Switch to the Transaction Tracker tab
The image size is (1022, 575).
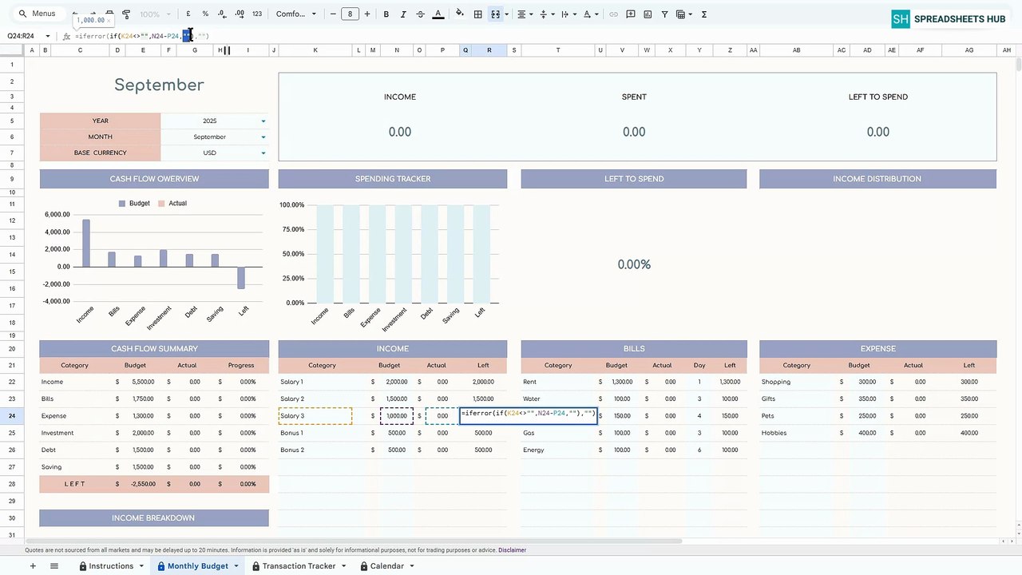coord(299,566)
